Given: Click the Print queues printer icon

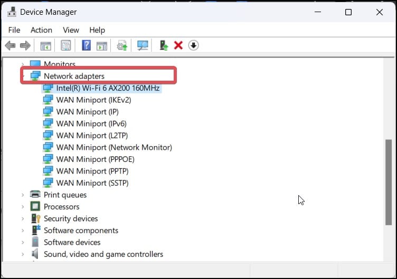Looking at the screenshot, I should pyautogui.click(x=35, y=195).
